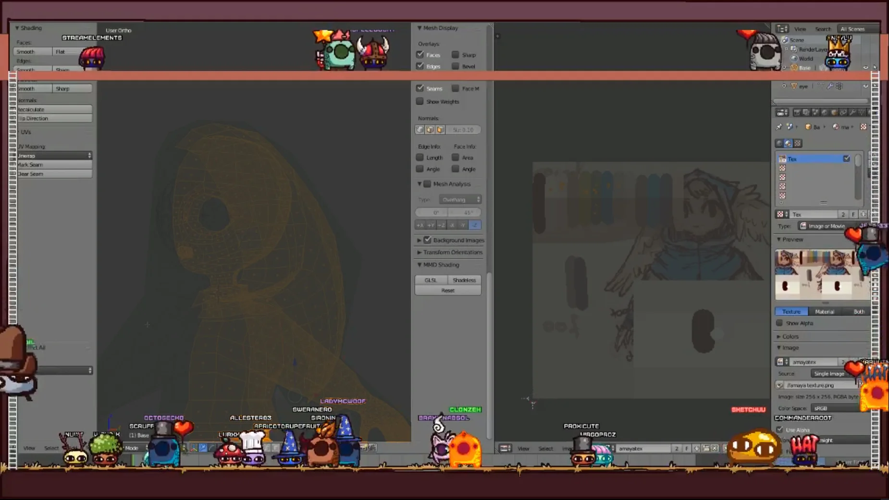Display vertex normals icon
889x500 pixels.
tap(420, 130)
